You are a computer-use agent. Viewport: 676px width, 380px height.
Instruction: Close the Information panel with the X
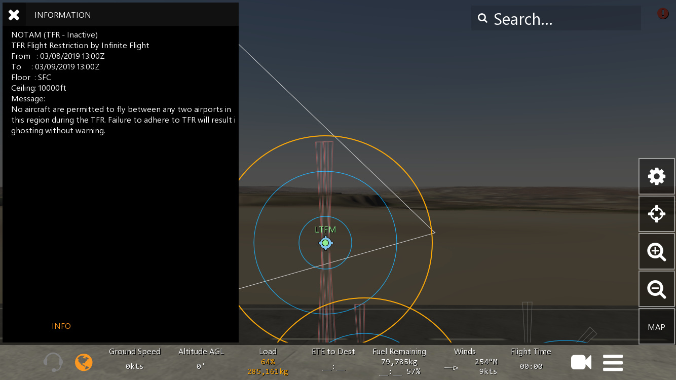(14, 15)
